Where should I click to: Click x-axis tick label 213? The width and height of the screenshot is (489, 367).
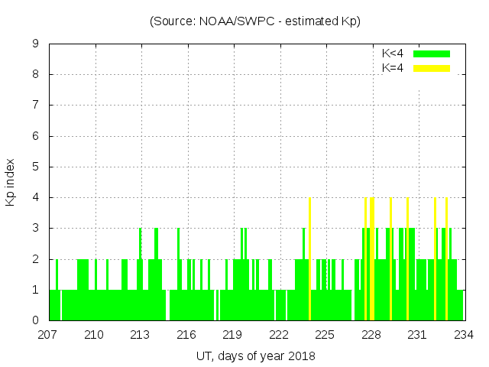141,335
